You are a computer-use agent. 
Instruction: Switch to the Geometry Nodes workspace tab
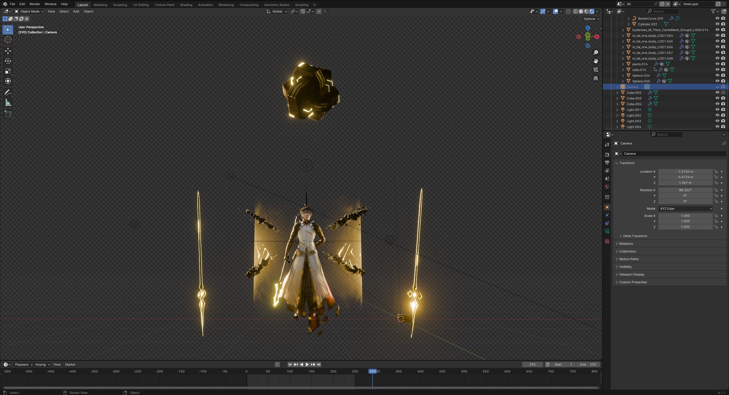pos(277,5)
